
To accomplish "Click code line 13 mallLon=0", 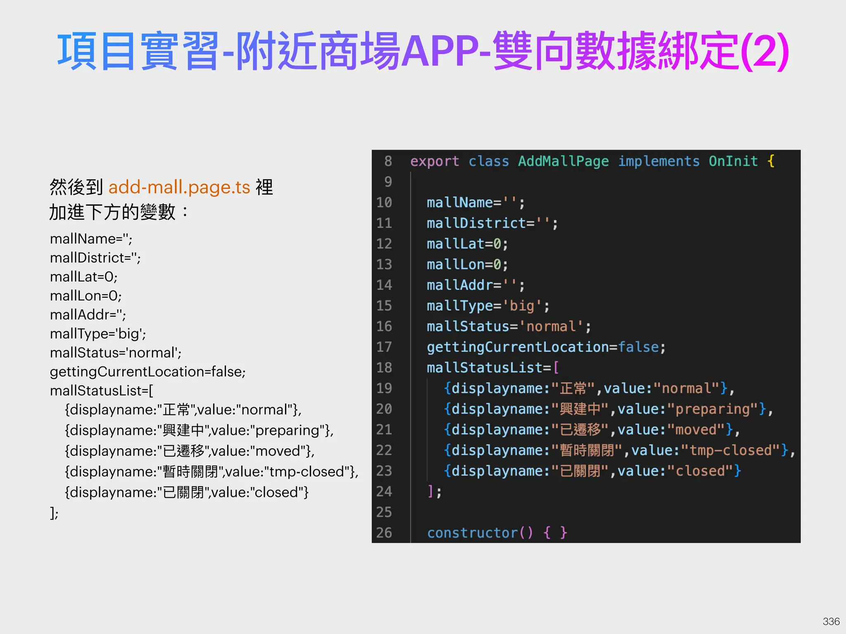I will [x=468, y=265].
